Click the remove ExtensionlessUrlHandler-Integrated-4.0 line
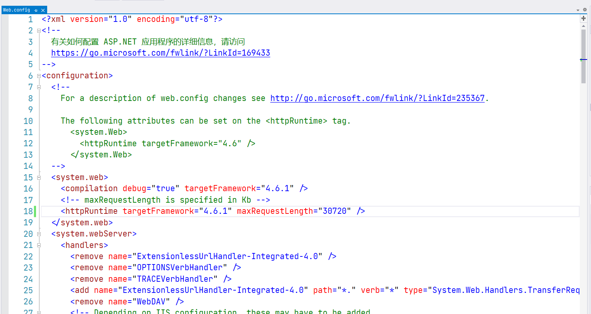The width and height of the screenshot is (591, 314). [203, 256]
